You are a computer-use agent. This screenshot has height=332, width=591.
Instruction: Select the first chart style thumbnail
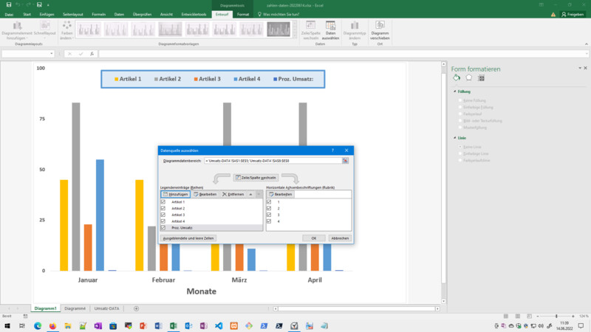pyautogui.click(x=89, y=29)
